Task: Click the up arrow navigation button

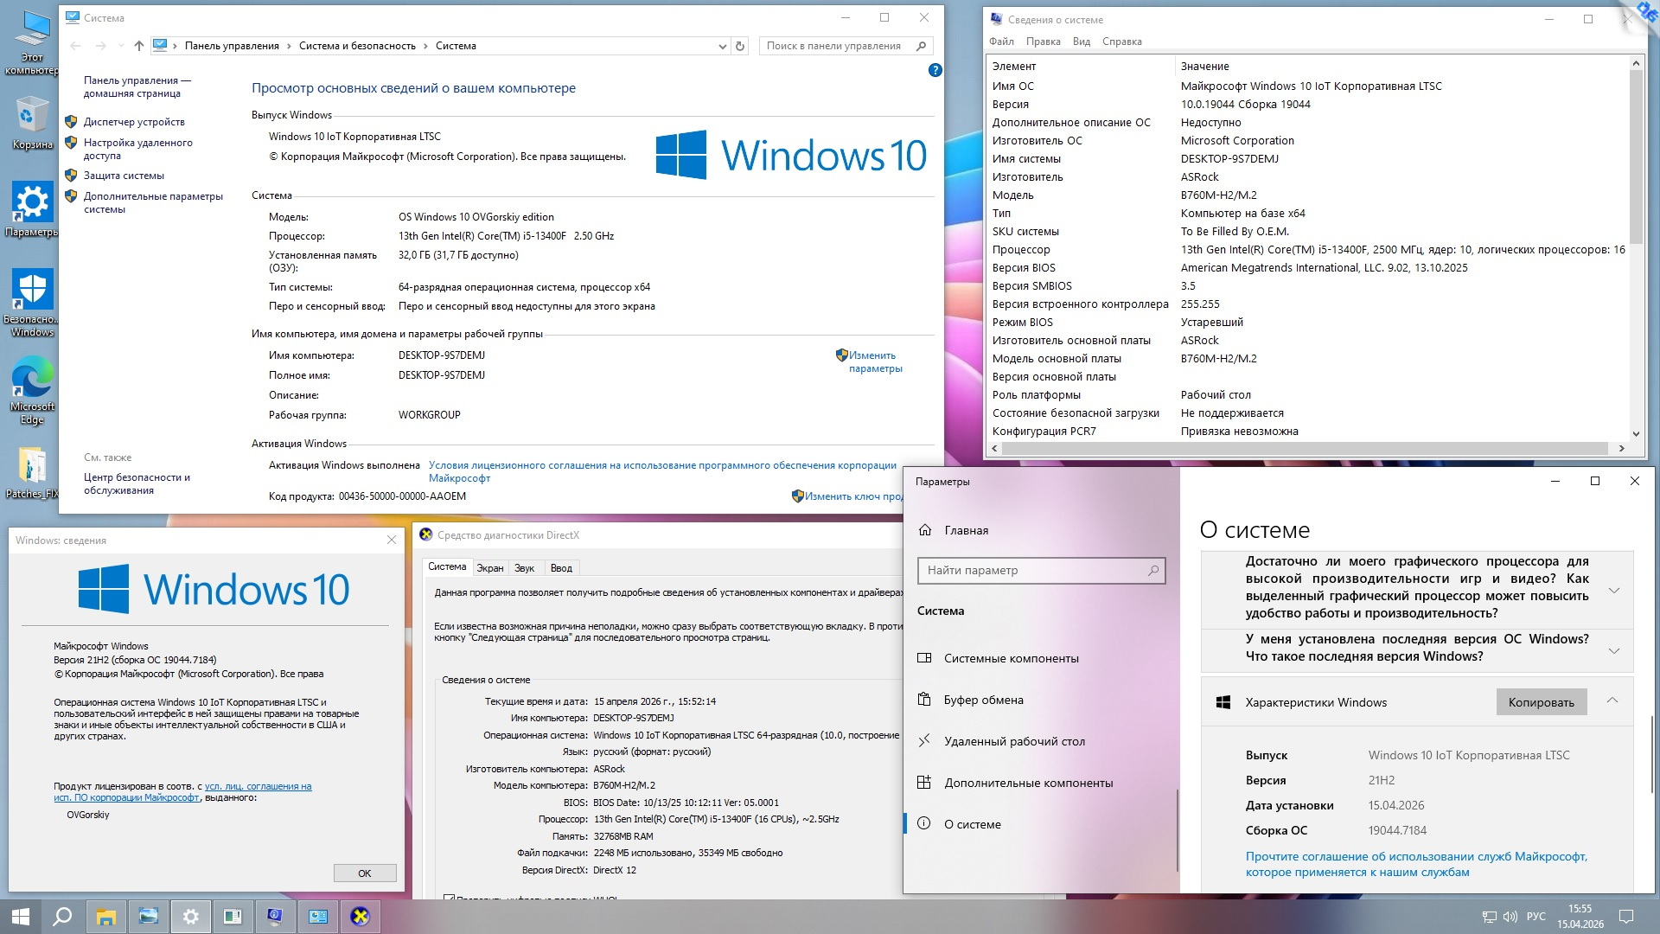Action: (x=138, y=46)
